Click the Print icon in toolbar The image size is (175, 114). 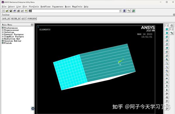click(18, 11)
